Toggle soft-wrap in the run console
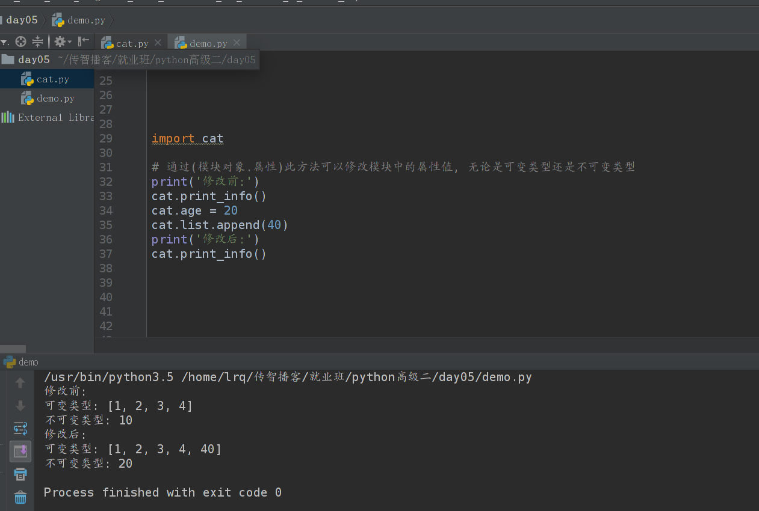 (20, 429)
